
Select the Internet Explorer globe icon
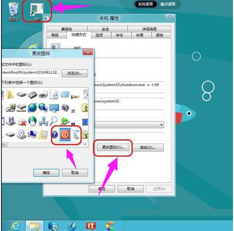pos(32,108)
